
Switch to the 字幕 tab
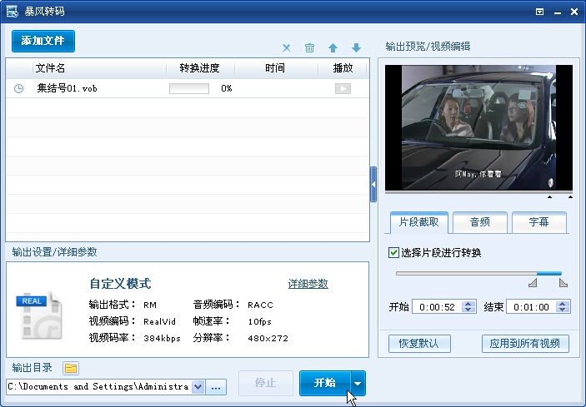point(539,222)
